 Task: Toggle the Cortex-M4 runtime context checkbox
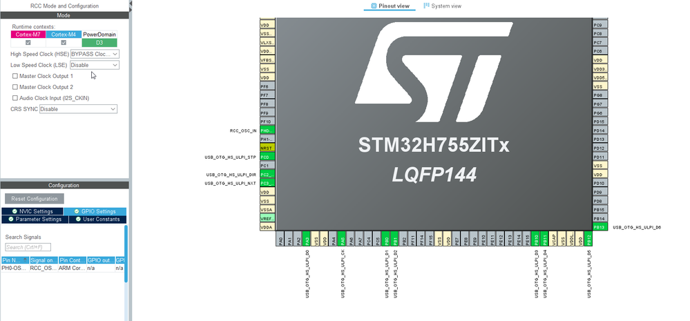(64, 43)
